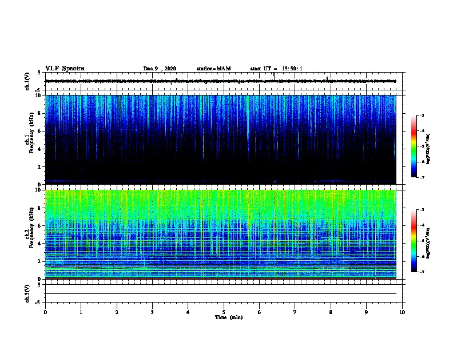Click the 10 kHz tick label of ch.1 spectrogram
The height and width of the screenshot is (350, 453).
(x=38, y=96)
